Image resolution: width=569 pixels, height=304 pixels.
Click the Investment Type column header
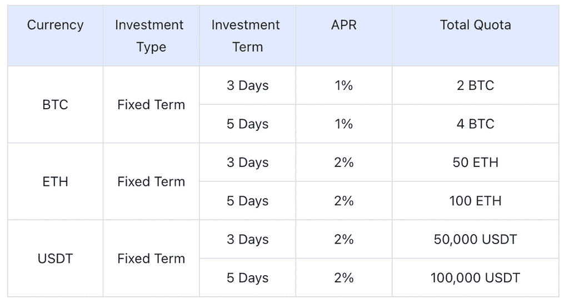[151, 36]
